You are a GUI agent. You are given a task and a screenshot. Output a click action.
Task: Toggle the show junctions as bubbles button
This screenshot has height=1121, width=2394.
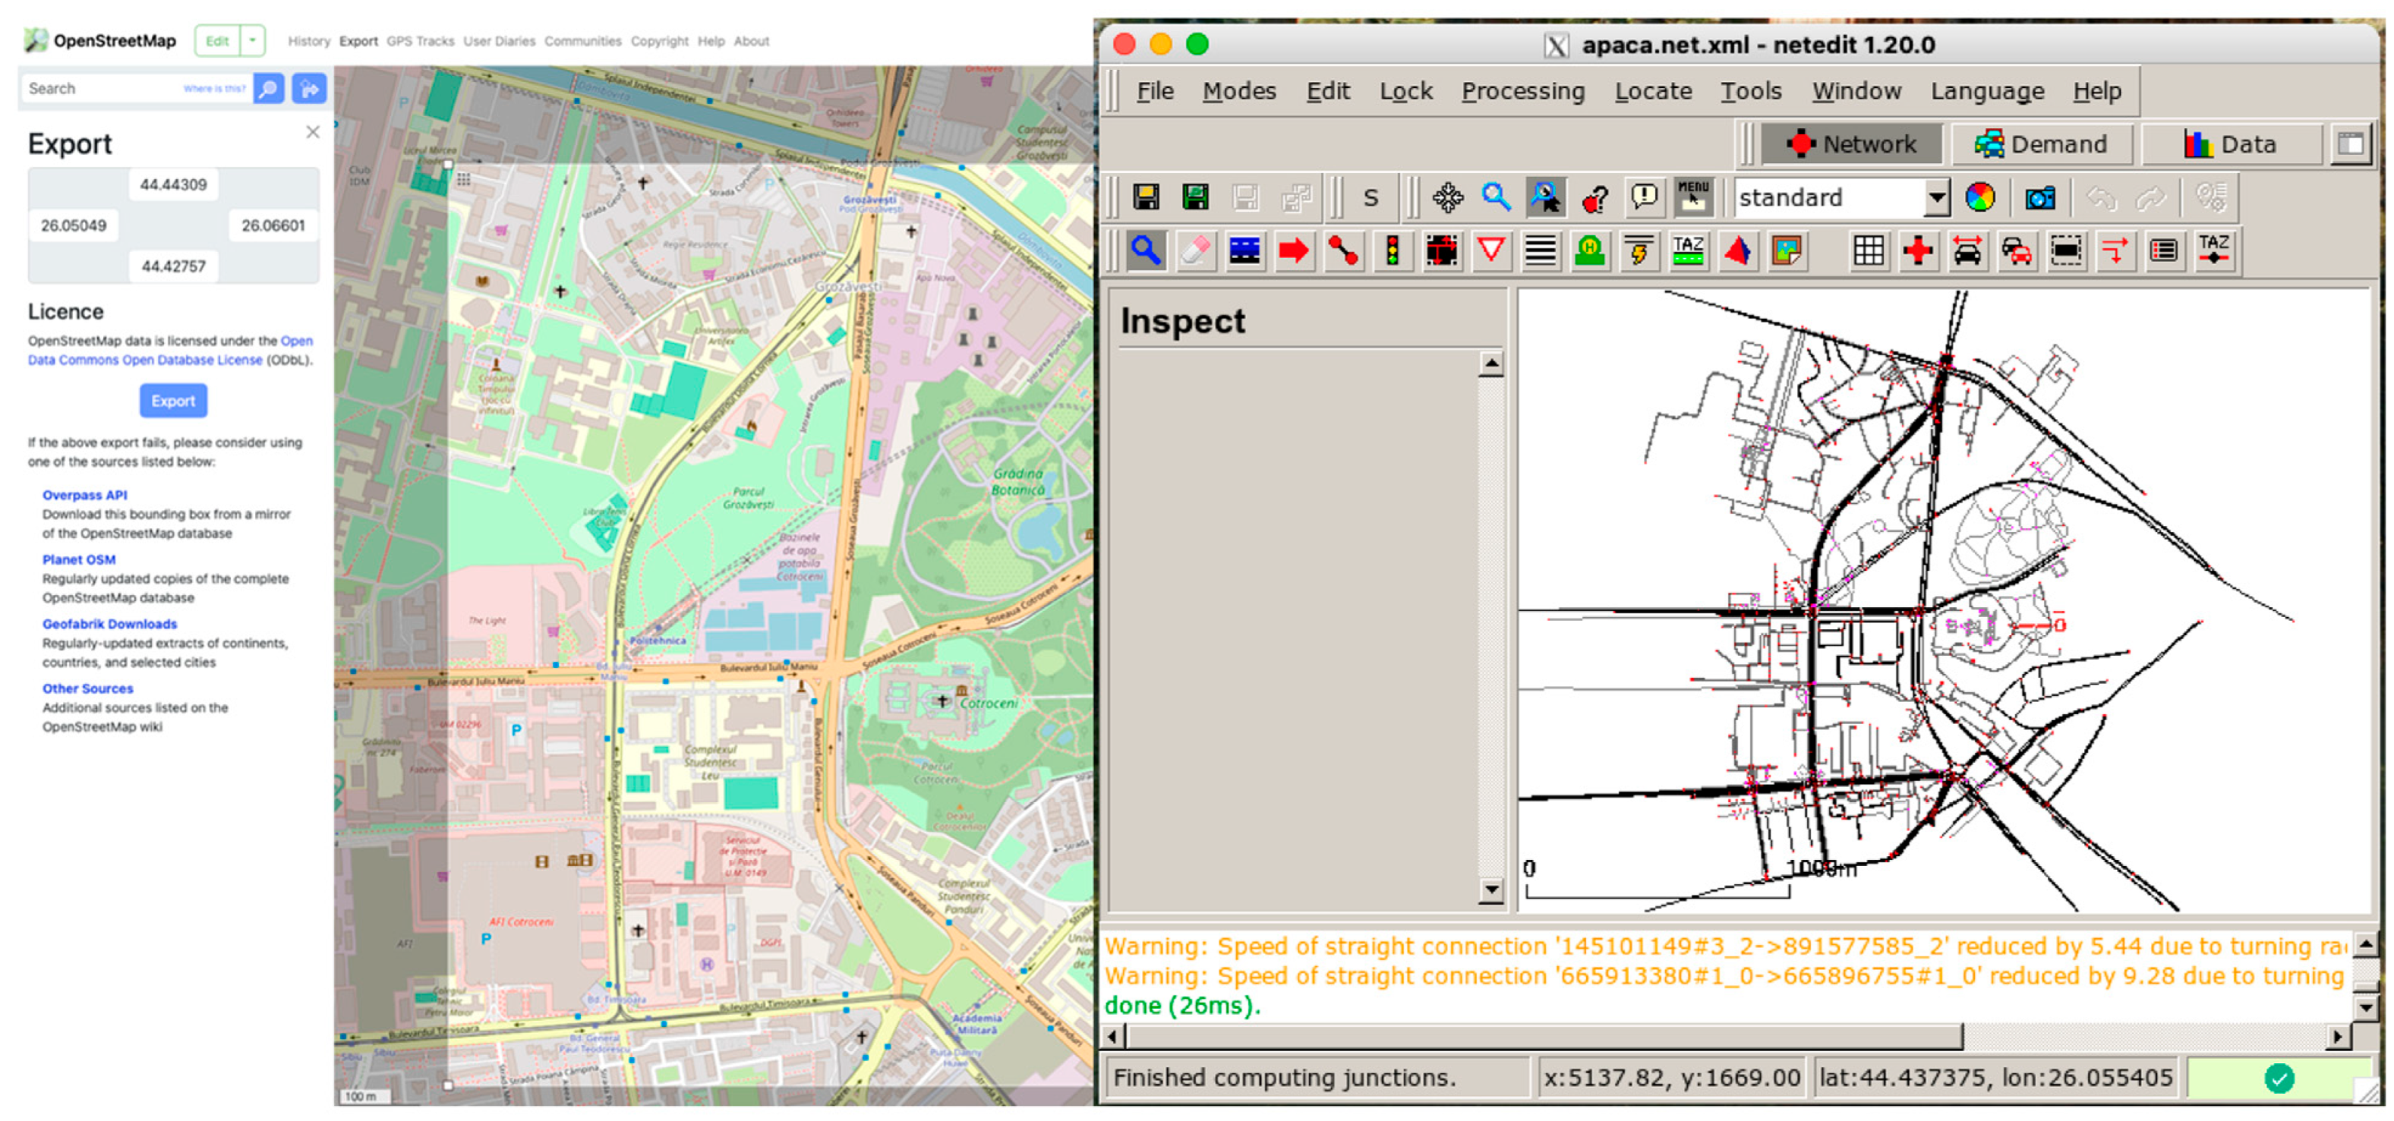[x=1917, y=250]
